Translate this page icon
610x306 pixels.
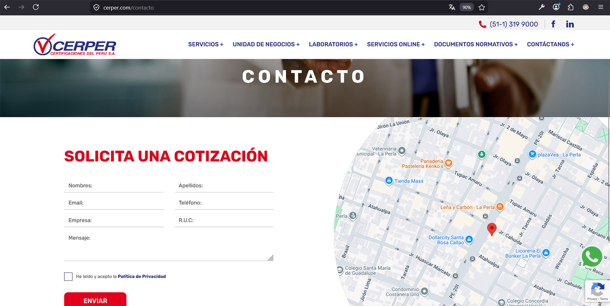[452, 7]
